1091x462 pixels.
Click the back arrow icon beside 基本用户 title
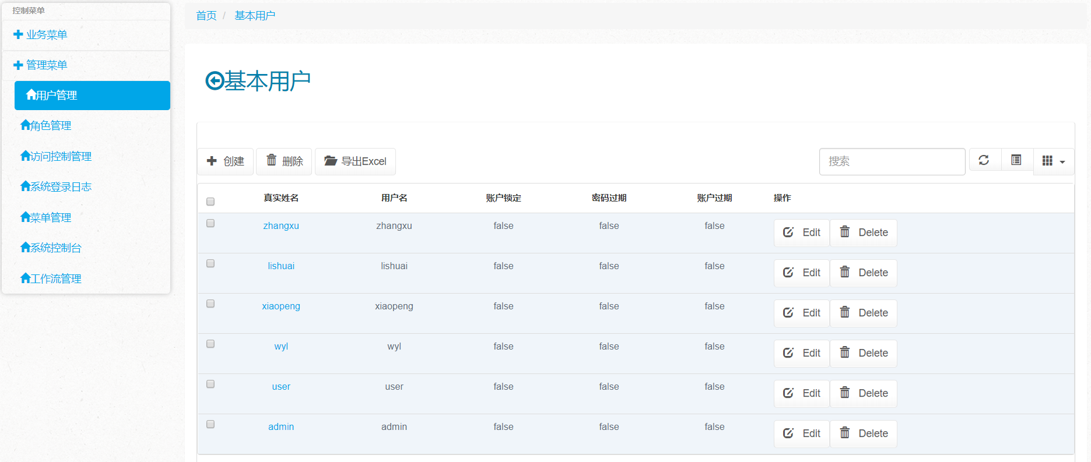pos(215,81)
